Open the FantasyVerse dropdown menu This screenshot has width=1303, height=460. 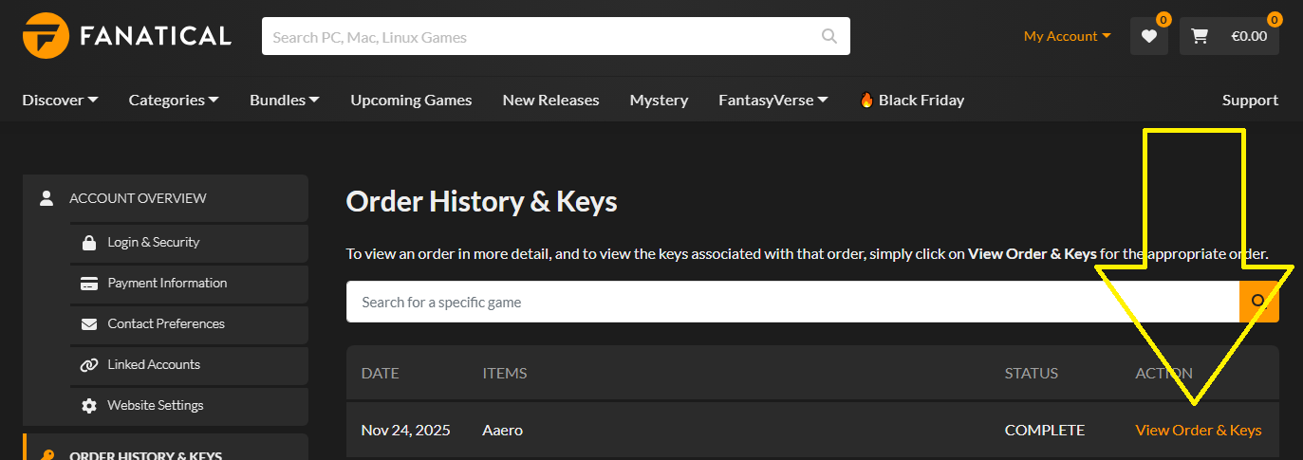tap(772, 100)
